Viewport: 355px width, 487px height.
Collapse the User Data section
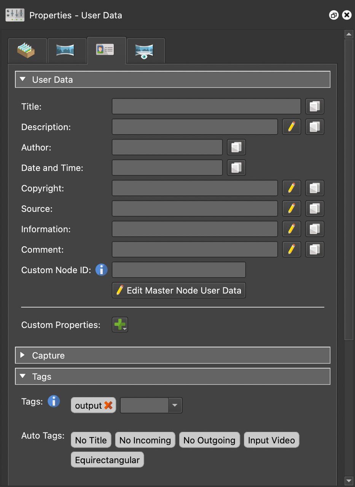pyautogui.click(x=22, y=79)
